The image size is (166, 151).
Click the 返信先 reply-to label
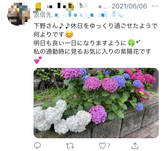point(43,15)
